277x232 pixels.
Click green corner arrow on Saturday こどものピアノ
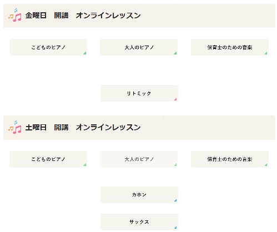click(x=85, y=165)
